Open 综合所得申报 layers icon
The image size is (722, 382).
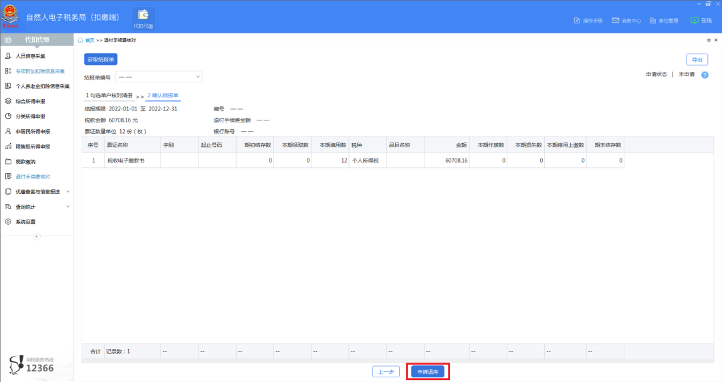coord(8,101)
